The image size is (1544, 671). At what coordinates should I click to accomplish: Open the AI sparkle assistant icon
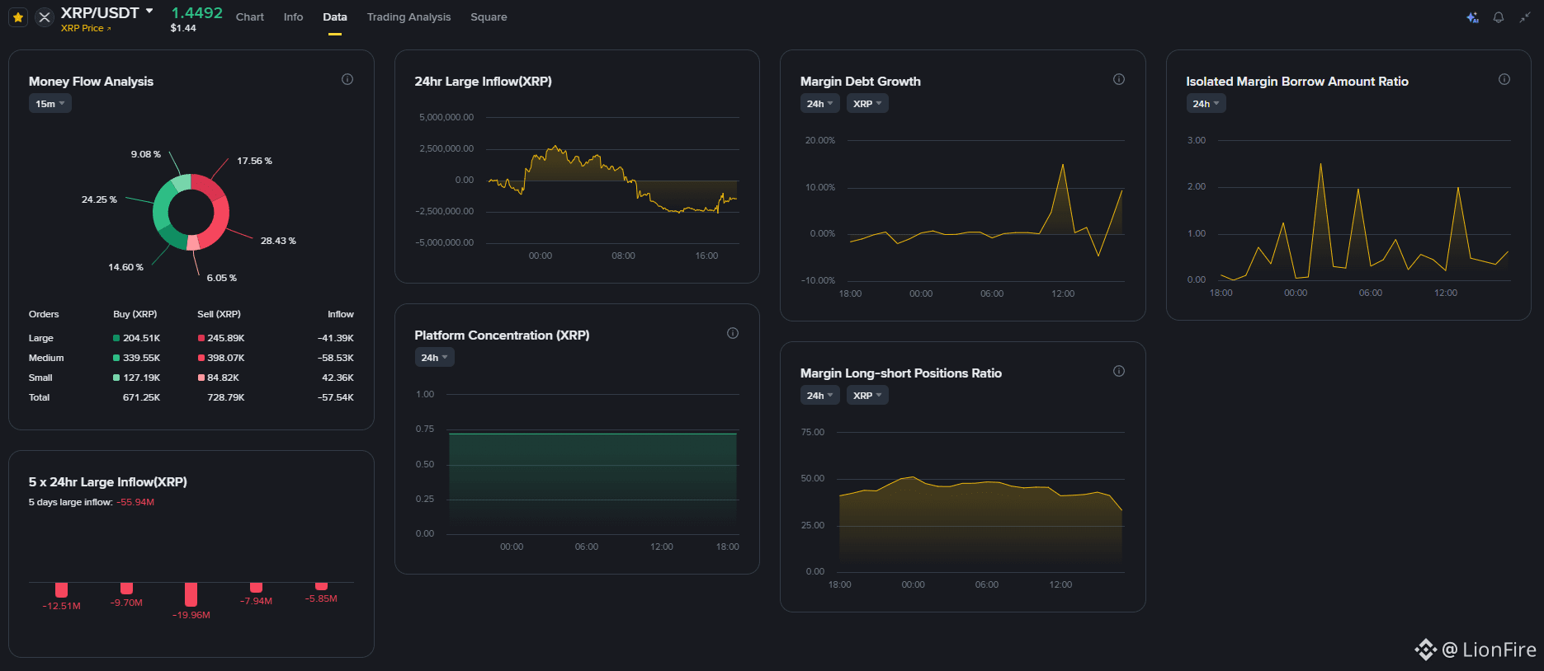point(1472,17)
